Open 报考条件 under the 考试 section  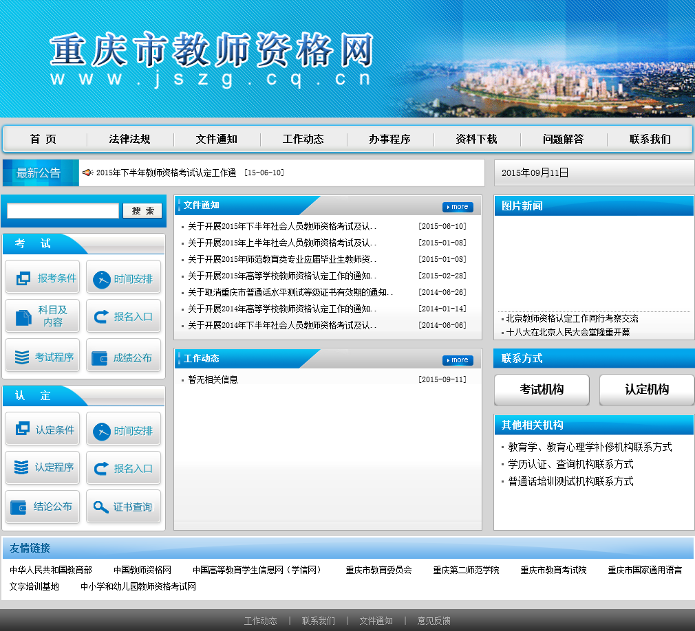pyautogui.click(x=43, y=278)
